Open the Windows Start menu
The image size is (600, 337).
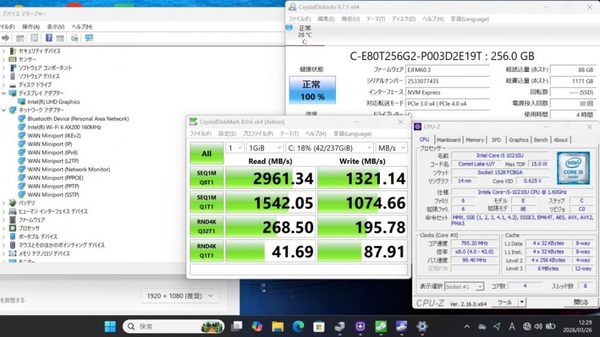110,326
